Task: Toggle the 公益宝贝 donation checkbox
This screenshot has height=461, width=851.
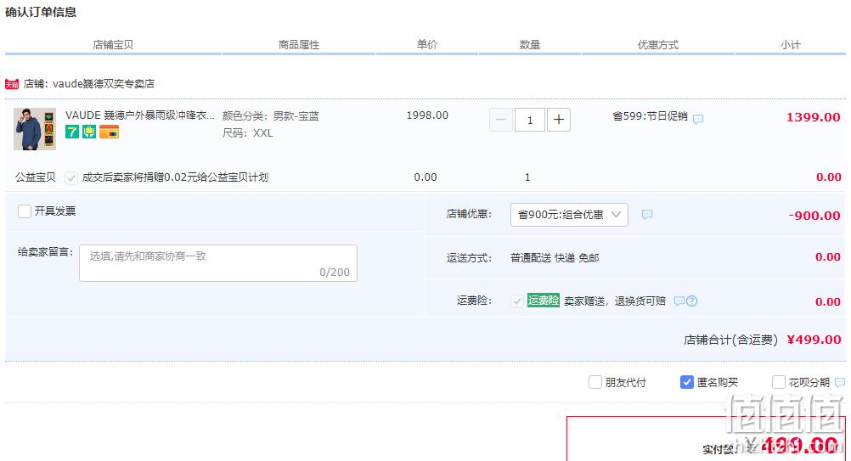Action: 71,178
